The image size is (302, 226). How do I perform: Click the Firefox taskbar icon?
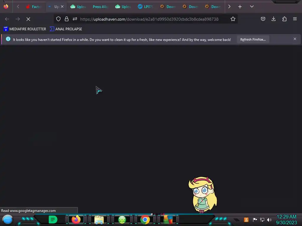(x=76, y=220)
